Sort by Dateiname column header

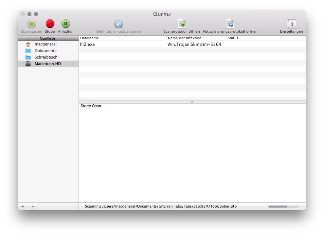coord(122,38)
